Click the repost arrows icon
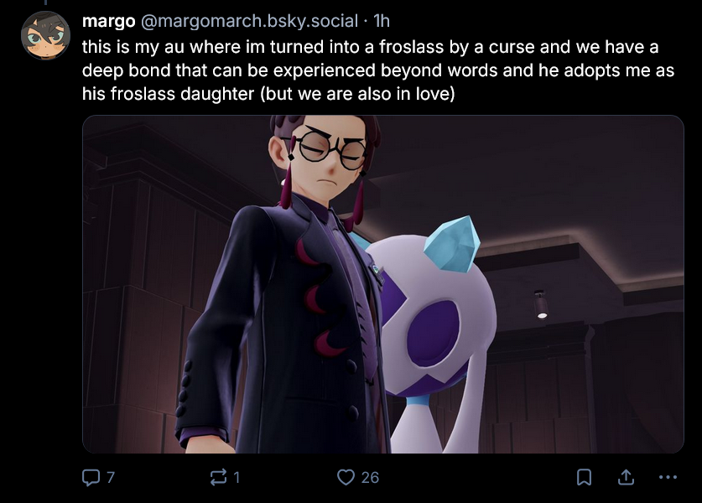This screenshot has width=702, height=503. pos(218,478)
